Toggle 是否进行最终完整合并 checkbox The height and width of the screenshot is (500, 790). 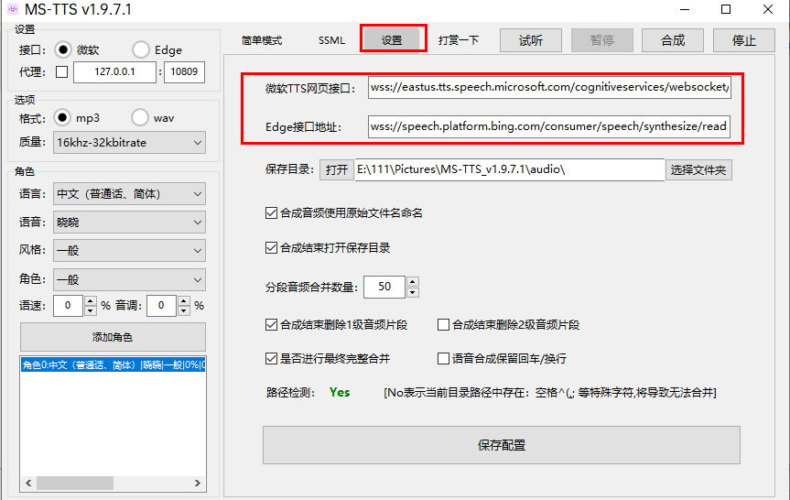[x=272, y=358]
